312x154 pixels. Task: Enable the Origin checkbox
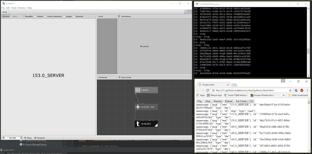pos(64,16)
